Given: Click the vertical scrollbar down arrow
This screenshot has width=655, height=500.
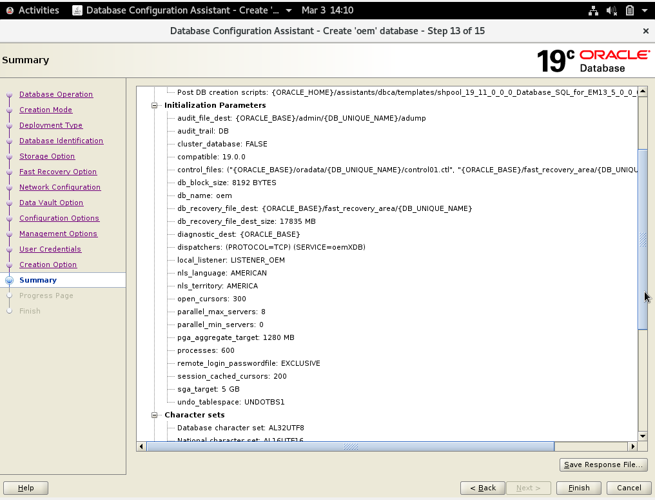Looking at the screenshot, I should tap(643, 436).
